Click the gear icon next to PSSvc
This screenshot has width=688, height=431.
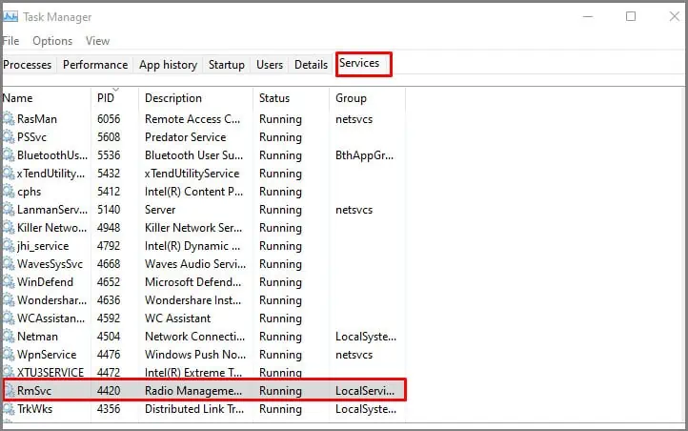[x=9, y=137]
